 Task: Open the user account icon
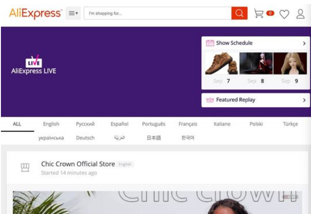tap(300, 14)
